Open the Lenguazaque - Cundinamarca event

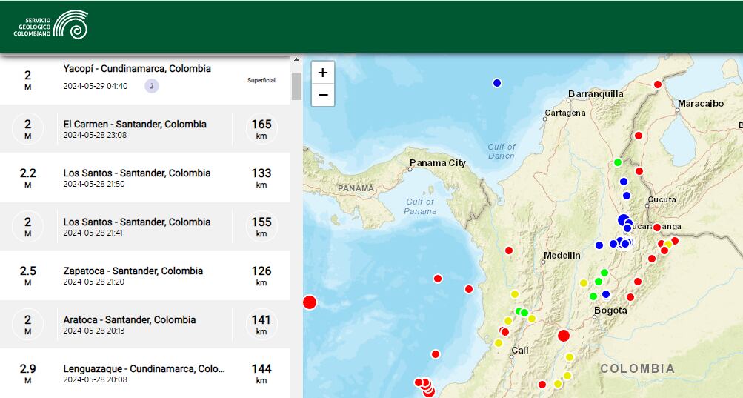pos(144,369)
